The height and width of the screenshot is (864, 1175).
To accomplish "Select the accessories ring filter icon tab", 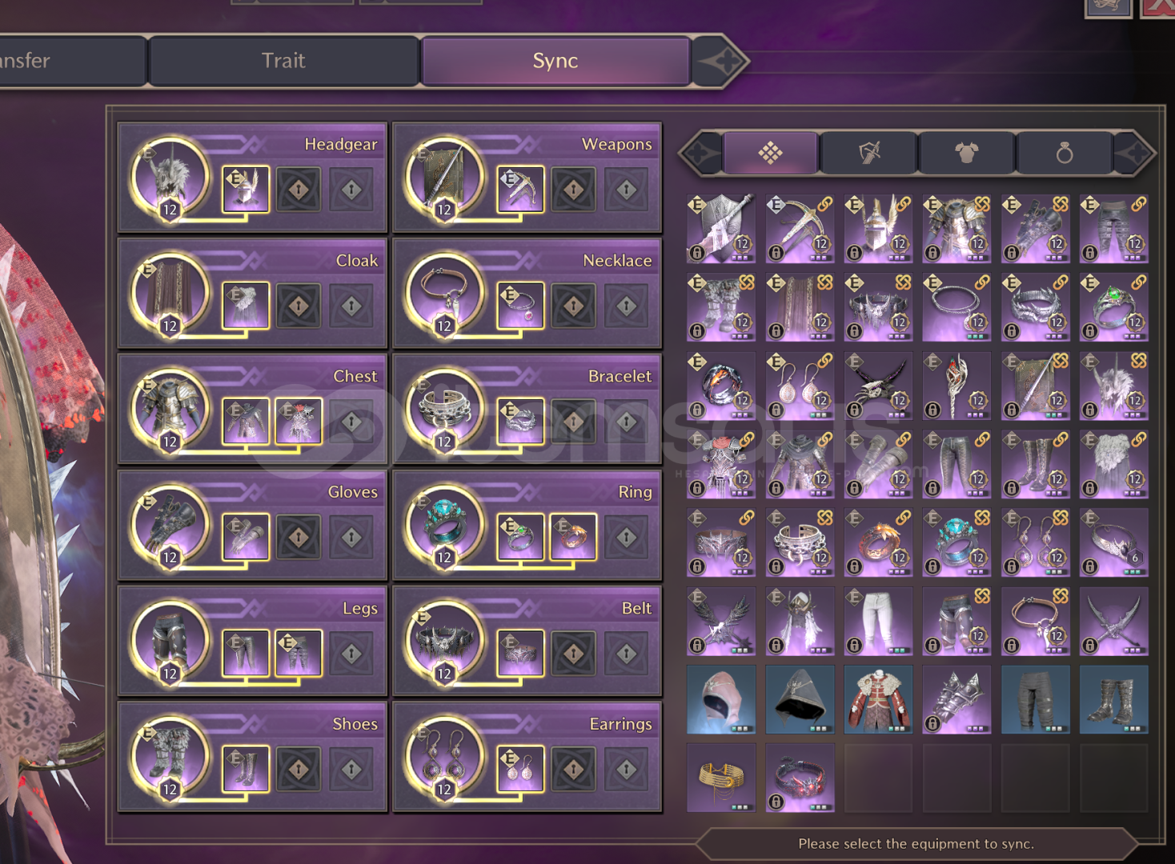I will pyautogui.click(x=1064, y=152).
